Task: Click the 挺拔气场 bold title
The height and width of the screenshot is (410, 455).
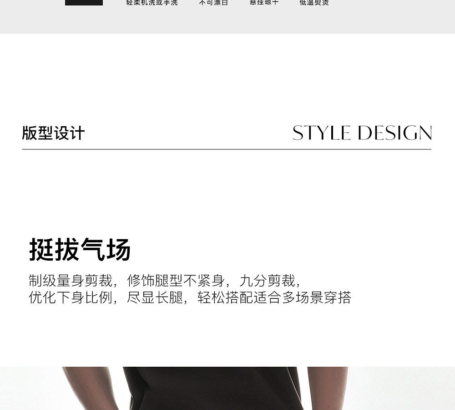Action: tap(80, 250)
